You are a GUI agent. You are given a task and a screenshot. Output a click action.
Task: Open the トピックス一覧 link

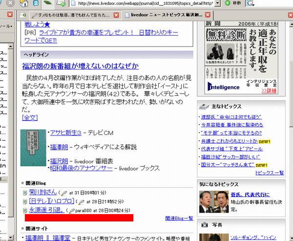(x=270, y=173)
